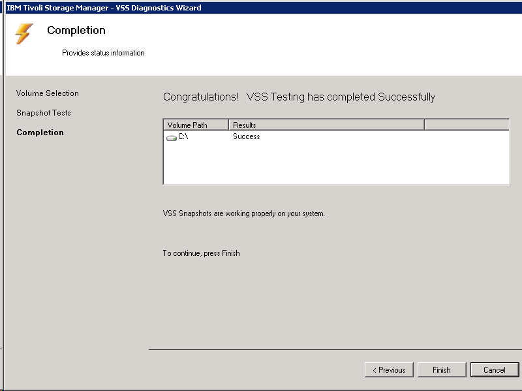Select the Volume Selection step

coord(48,93)
